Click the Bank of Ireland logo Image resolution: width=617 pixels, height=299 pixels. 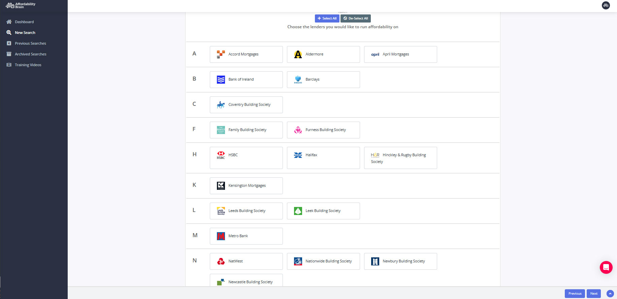[221, 80]
